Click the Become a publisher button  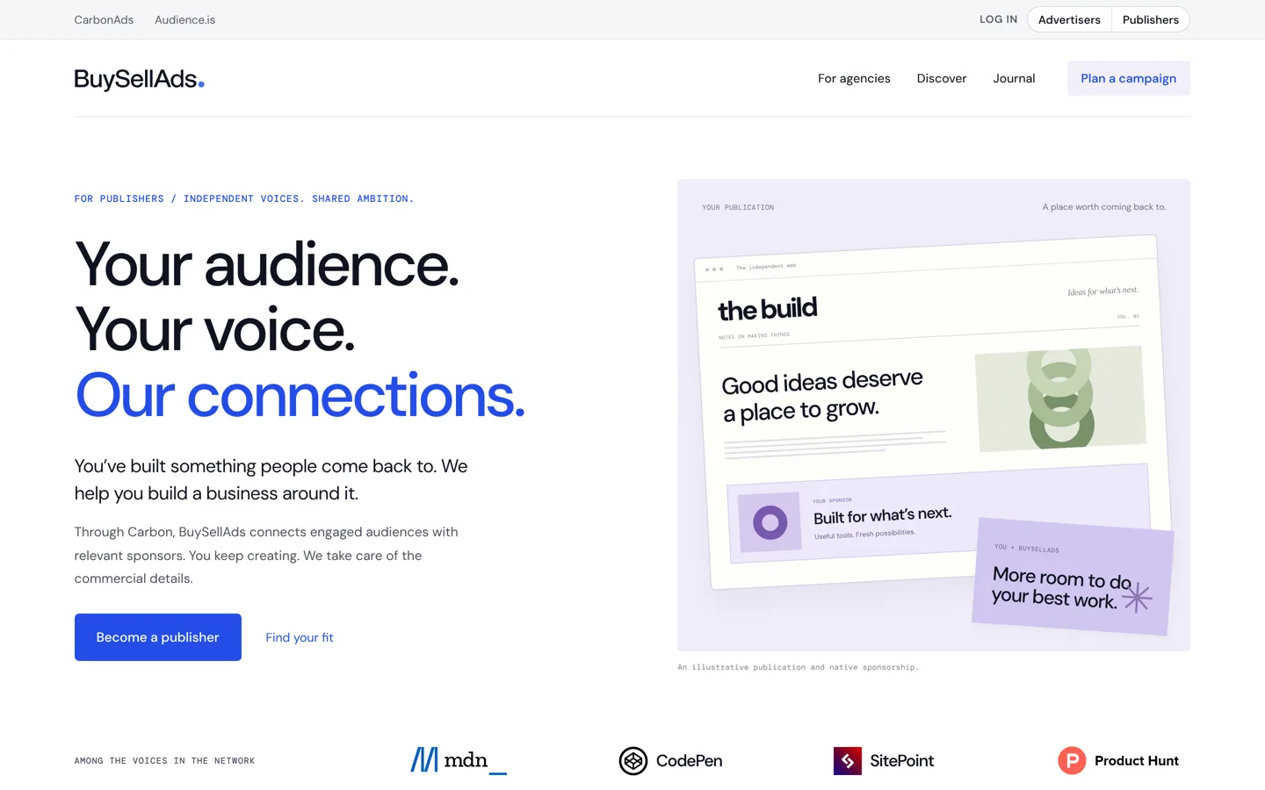point(158,637)
